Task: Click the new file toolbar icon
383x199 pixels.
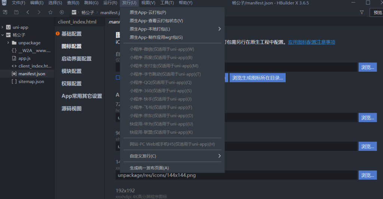Action: [5, 12]
